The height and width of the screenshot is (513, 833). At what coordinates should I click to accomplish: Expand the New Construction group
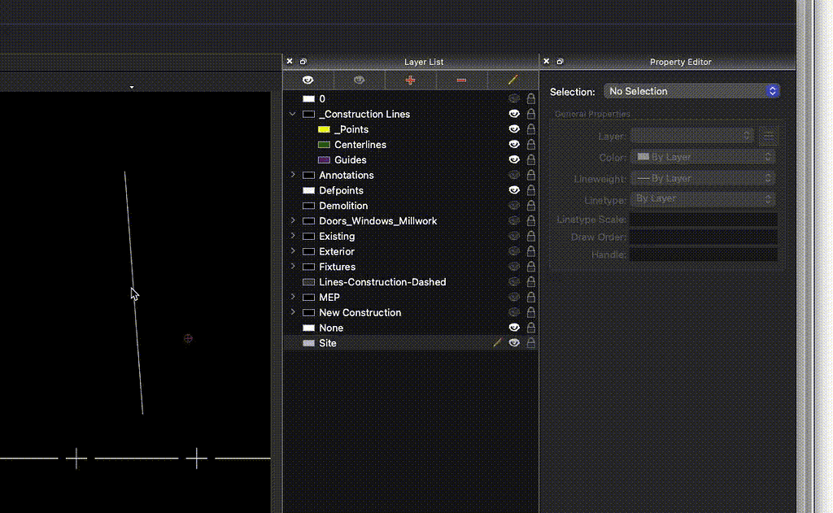click(293, 312)
